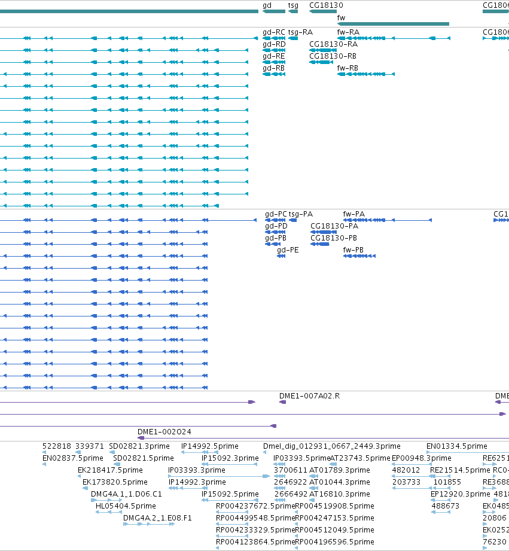Select EST label RP004519908.5prime
The height and width of the screenshot is (551, 509).
pos(334,506)
